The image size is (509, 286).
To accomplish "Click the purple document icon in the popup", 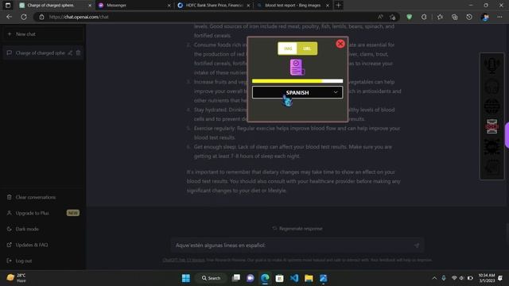I will tap(297, 67).
